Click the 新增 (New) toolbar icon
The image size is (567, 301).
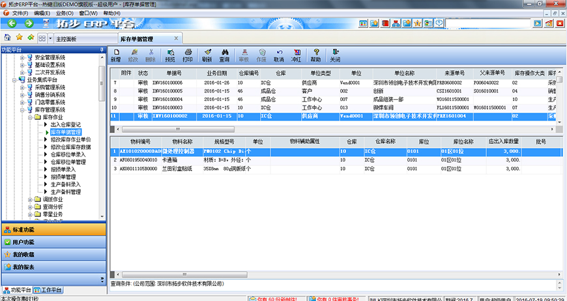click(115, 55)
